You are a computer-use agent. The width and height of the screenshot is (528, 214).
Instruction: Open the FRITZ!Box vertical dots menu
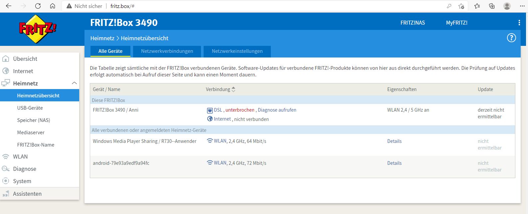pyautogui.click(x=519, y=23)
